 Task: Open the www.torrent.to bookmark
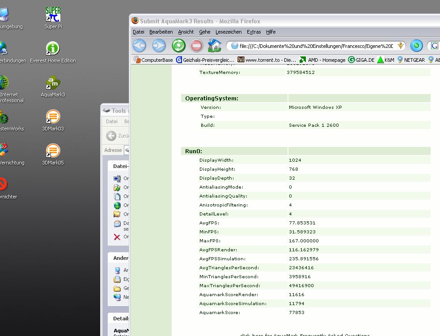click(267, 60)
